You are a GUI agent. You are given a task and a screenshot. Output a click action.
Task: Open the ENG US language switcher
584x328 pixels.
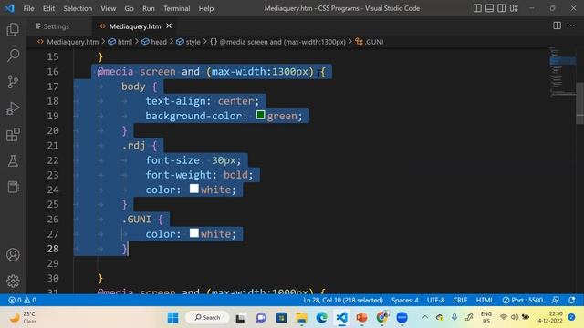tap(486, 317)
